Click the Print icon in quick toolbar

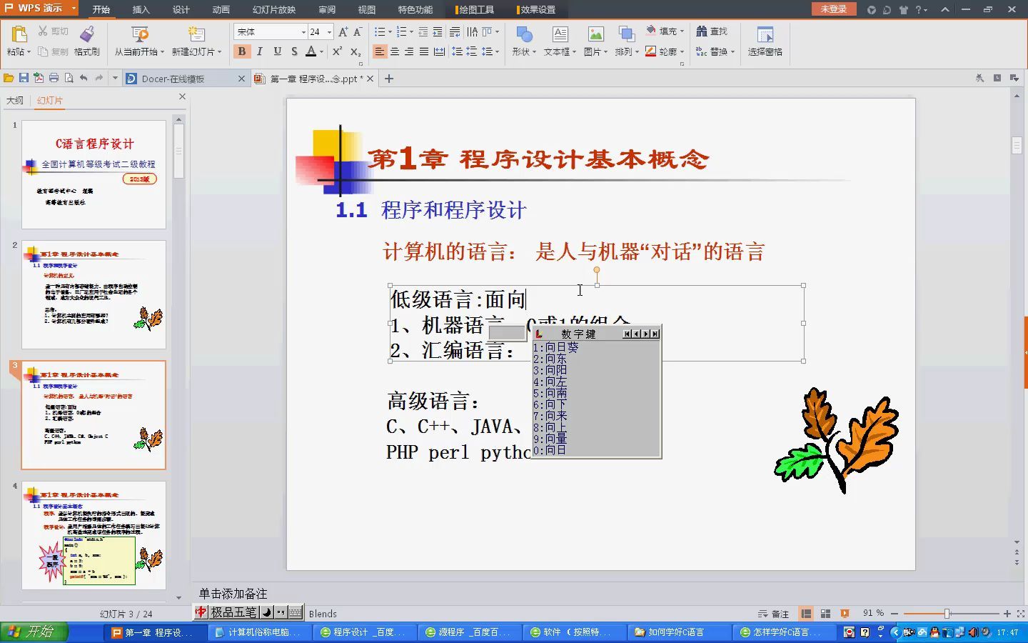[x=54, y=78]
